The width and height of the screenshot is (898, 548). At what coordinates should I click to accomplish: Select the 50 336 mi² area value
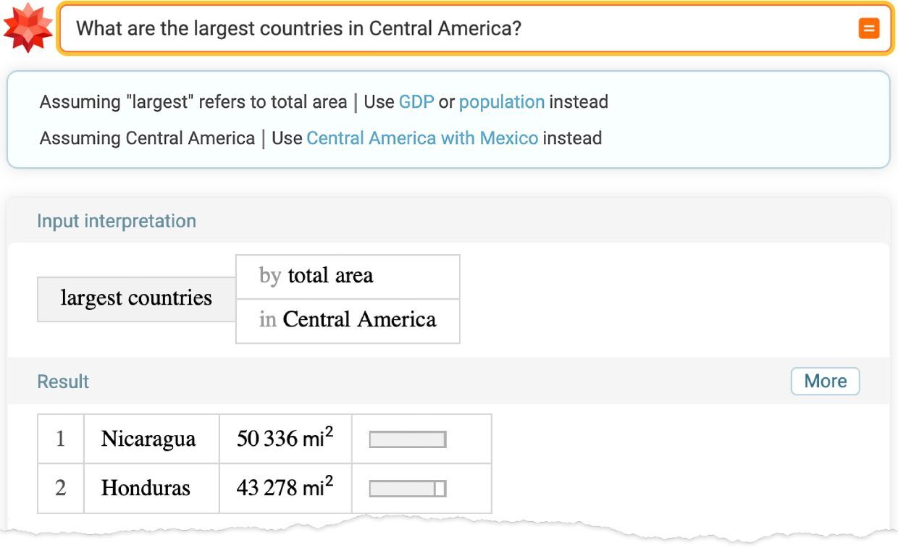(x=285, y=439)
